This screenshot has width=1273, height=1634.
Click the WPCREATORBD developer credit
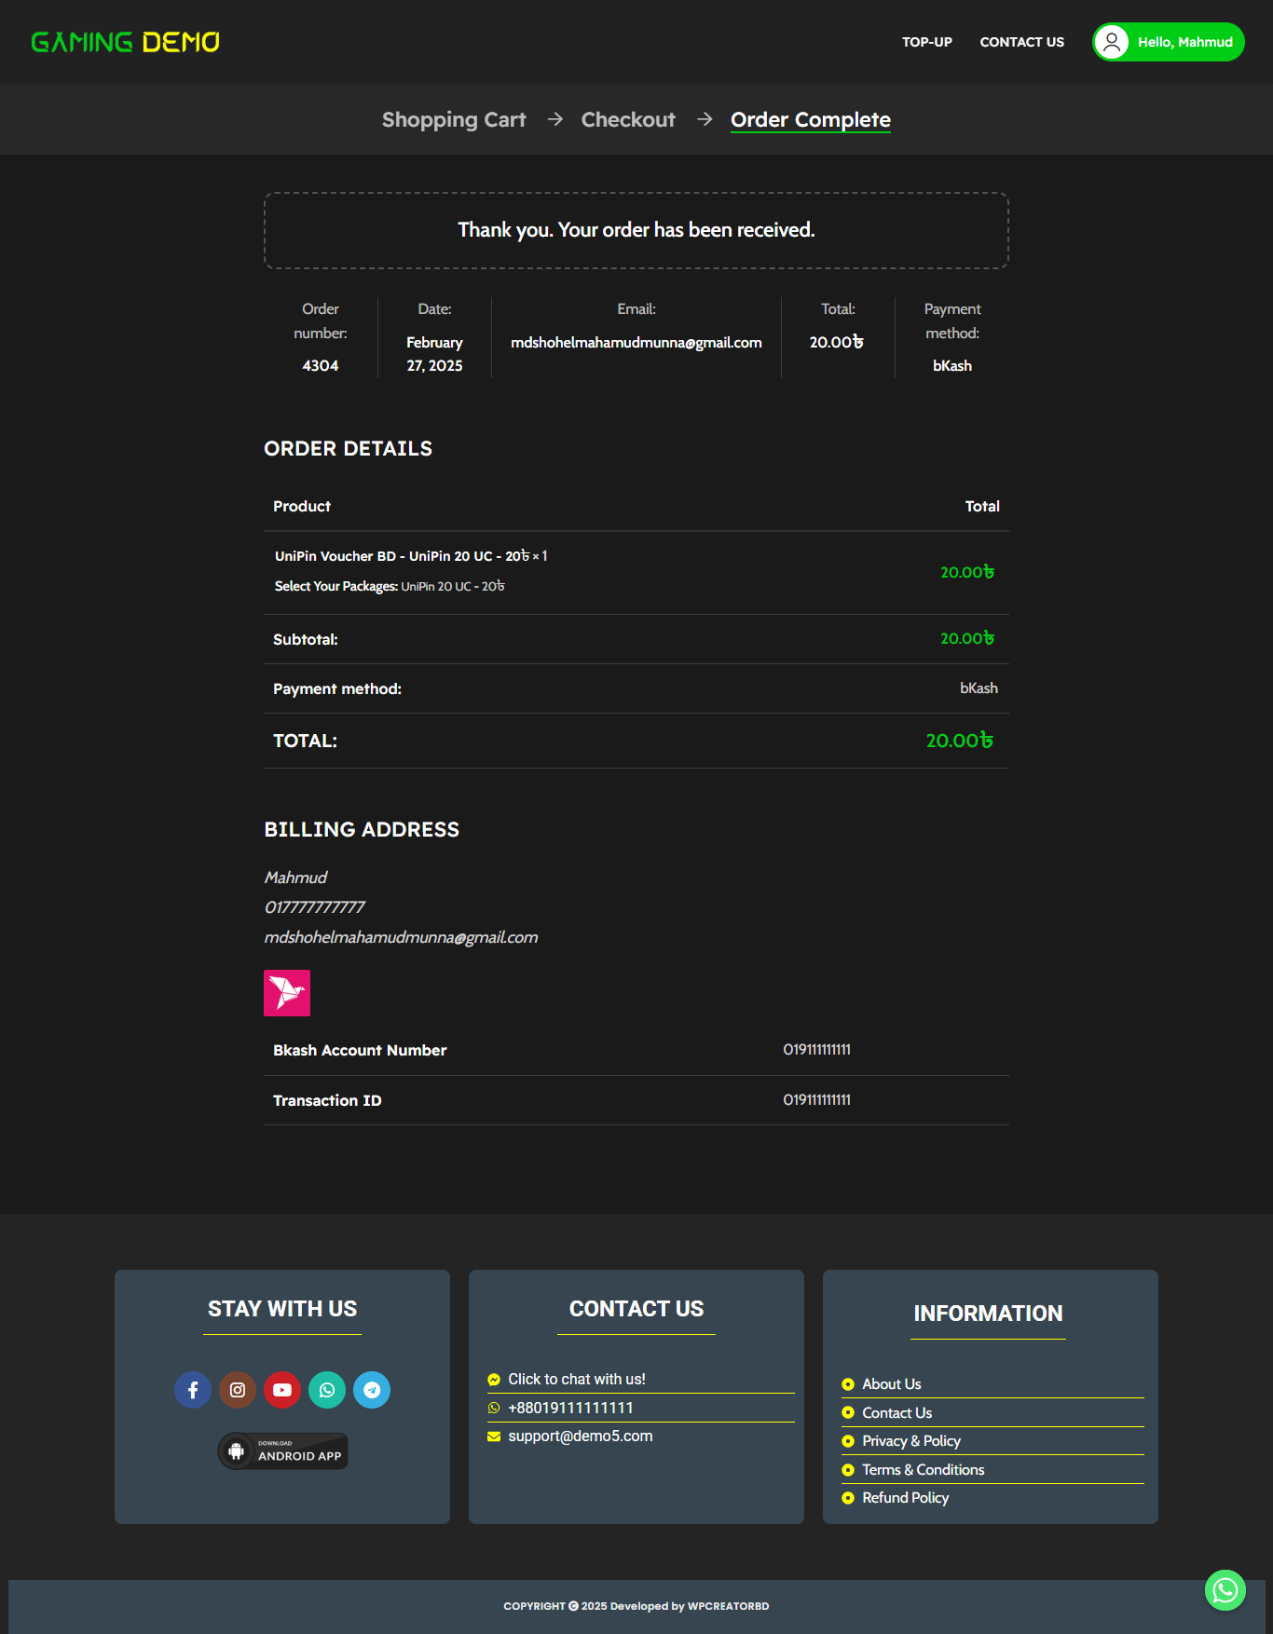[729, 1606]
